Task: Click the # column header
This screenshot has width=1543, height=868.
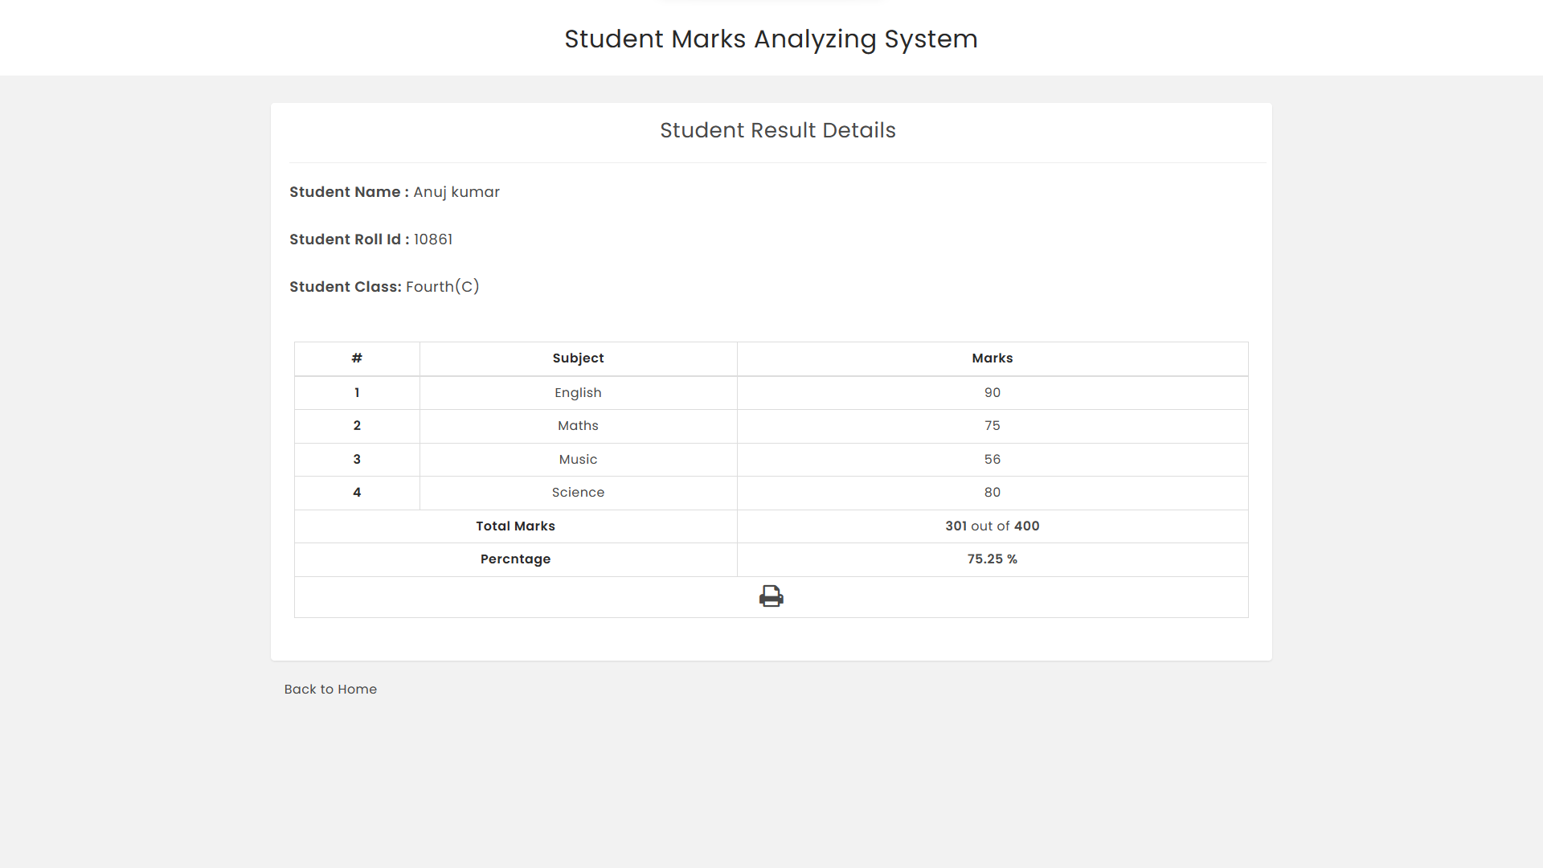Action: pos(357,358)
